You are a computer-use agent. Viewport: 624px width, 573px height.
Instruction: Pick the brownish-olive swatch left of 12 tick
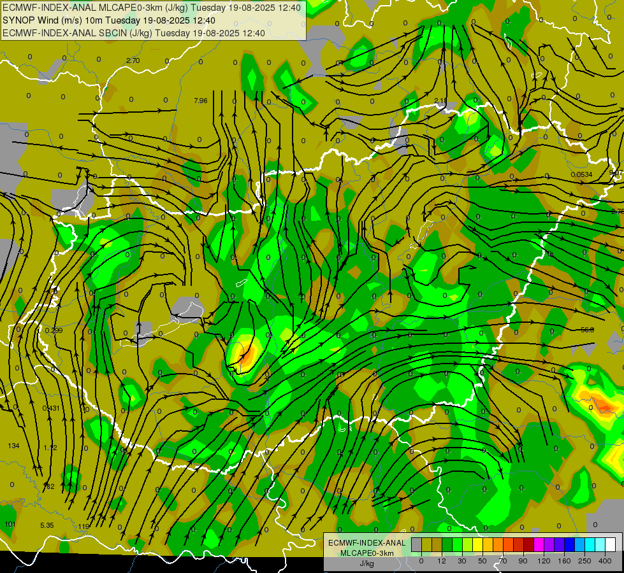437,544
